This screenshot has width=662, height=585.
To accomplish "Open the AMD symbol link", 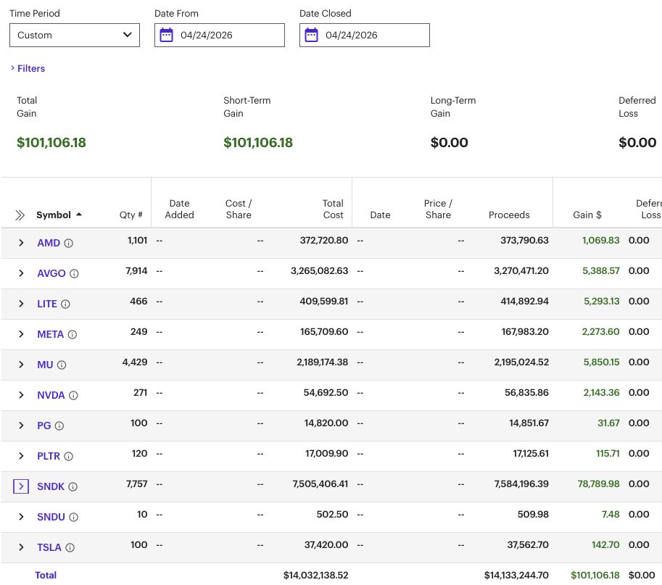I will pos(49,243).
